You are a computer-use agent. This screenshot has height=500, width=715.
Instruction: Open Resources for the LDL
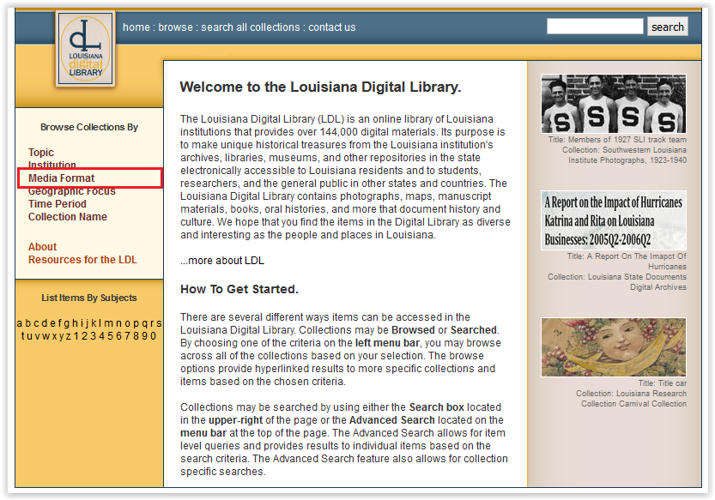pos(82,259)
